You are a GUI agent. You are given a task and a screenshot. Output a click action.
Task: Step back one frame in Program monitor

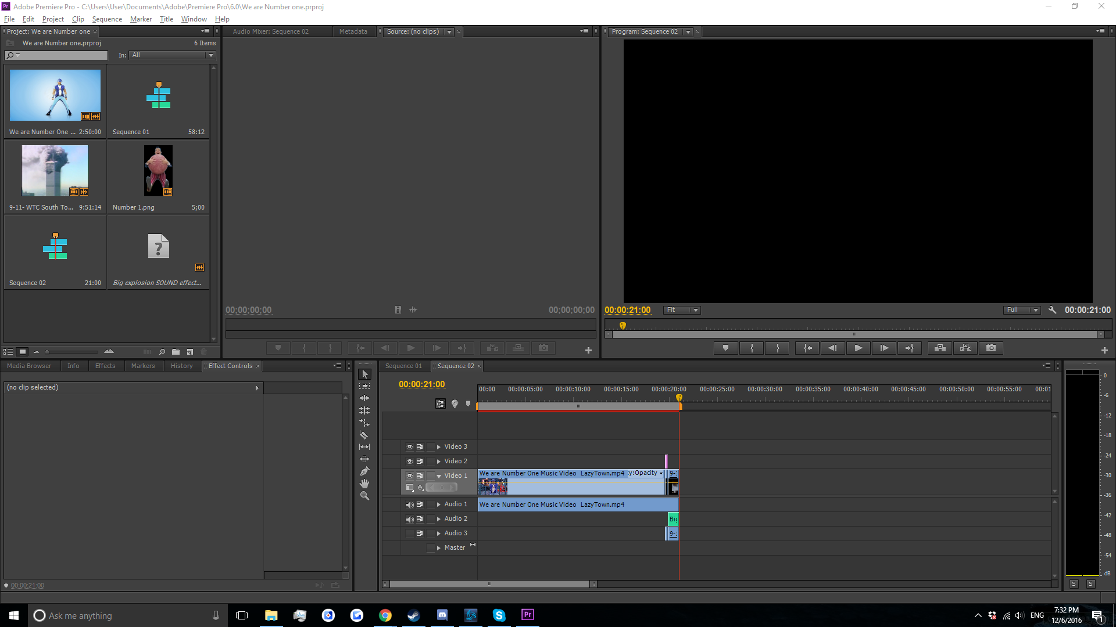(x=832, y=348)
